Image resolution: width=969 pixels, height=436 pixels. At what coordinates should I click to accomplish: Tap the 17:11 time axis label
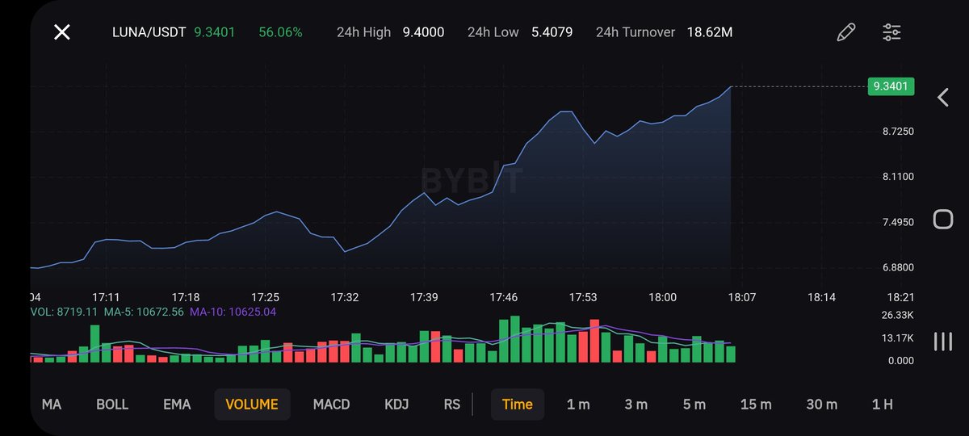point(106,297)
